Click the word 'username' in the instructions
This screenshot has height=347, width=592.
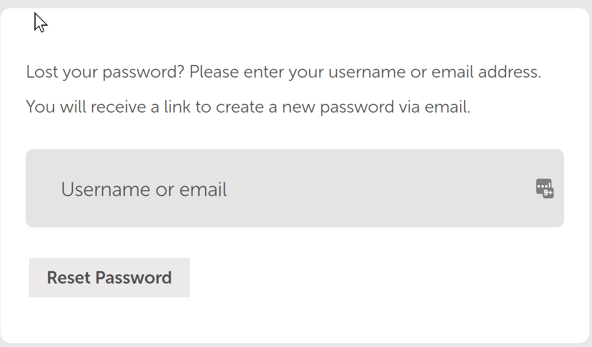[x=367, y=73]
